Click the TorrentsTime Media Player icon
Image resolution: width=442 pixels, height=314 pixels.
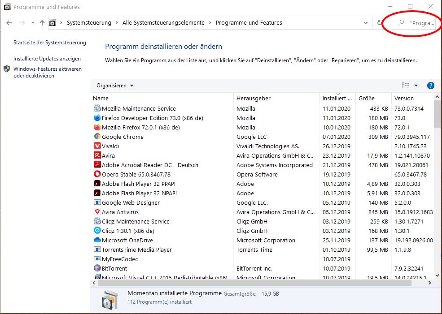[97, 249]
